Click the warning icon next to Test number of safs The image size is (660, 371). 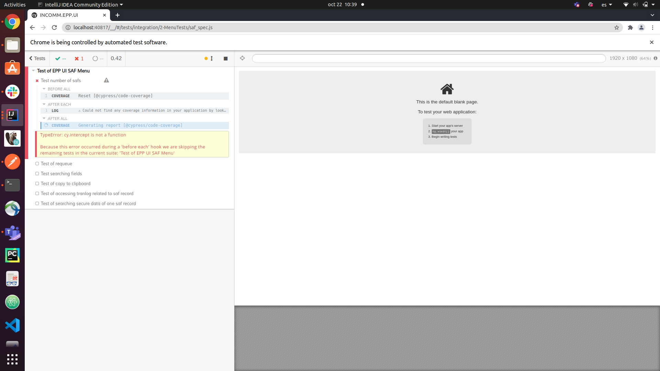pos(106,80)
